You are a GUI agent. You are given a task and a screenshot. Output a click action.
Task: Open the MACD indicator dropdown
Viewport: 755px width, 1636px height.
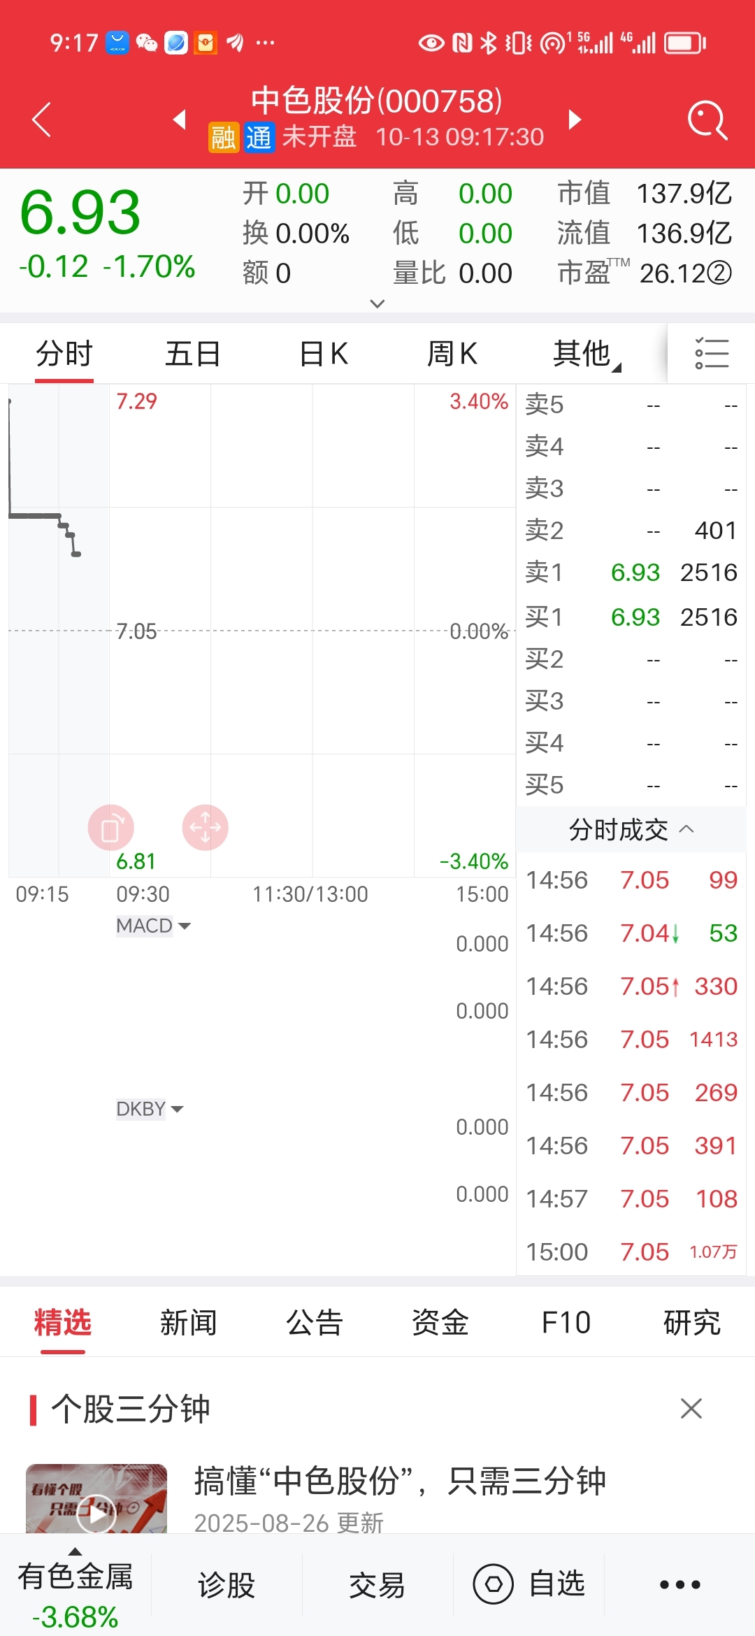153,926
